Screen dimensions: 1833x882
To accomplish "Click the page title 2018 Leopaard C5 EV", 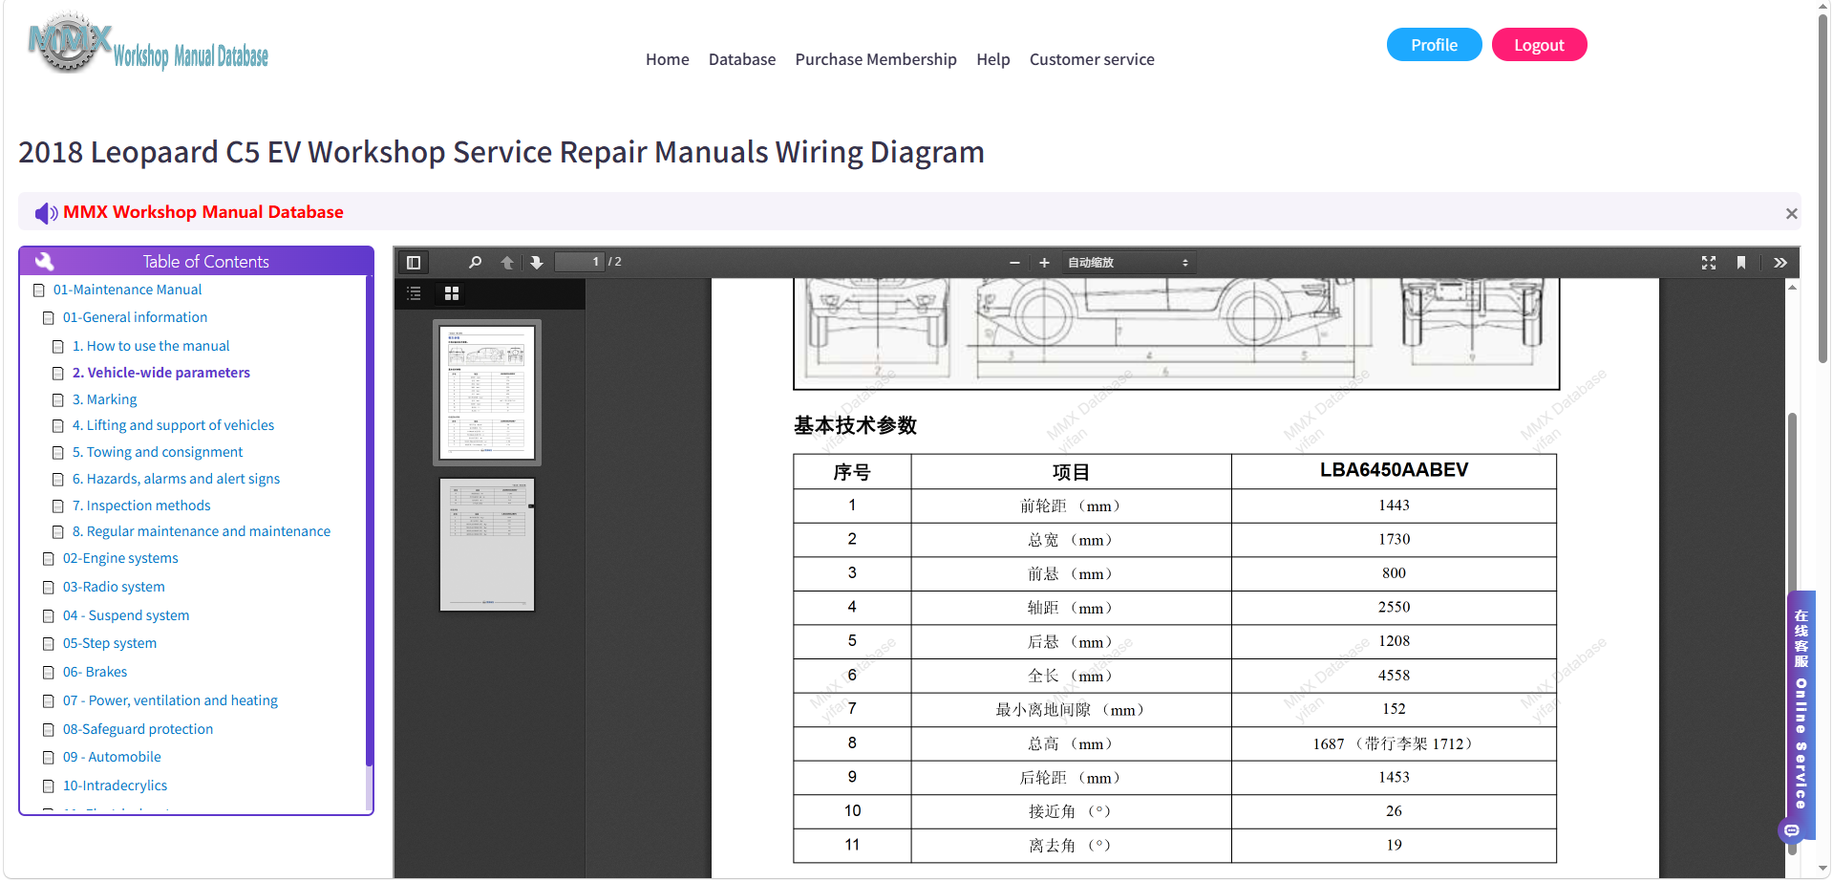I will click(501, 152).
